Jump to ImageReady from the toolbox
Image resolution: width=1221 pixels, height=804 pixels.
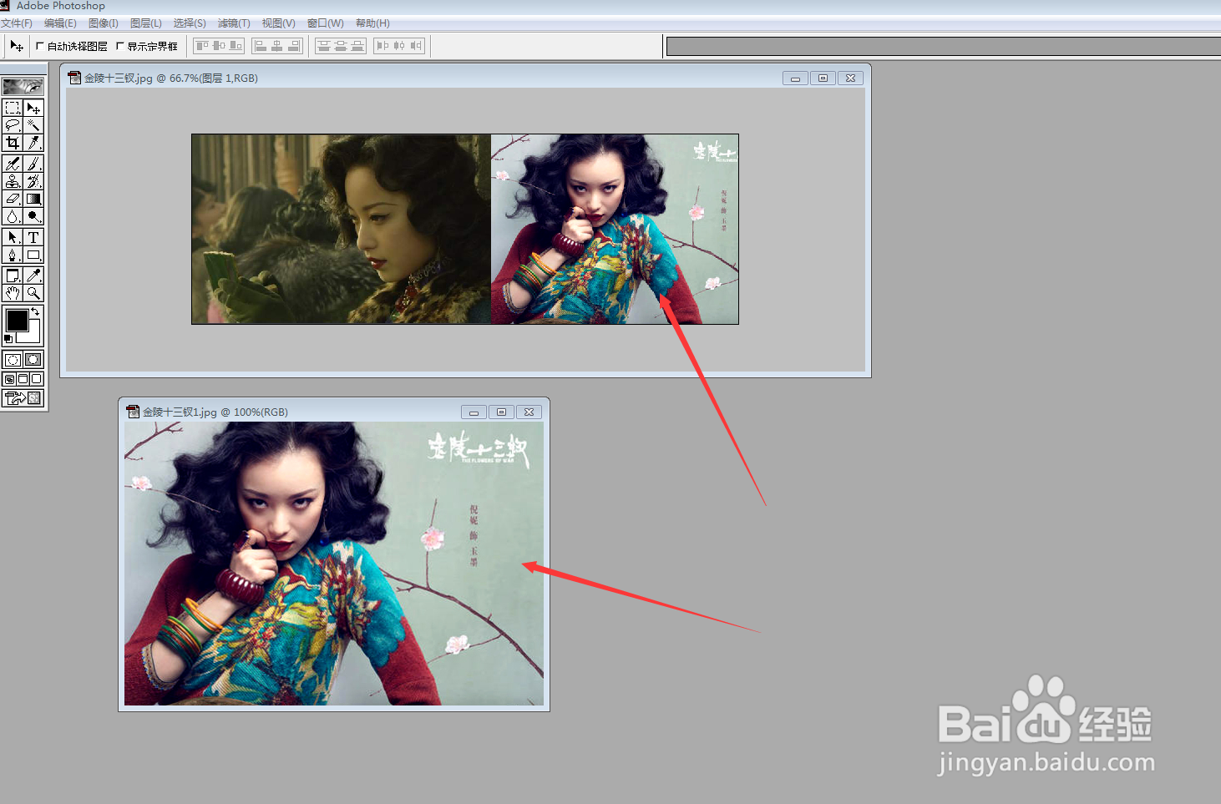coord(23,398)
